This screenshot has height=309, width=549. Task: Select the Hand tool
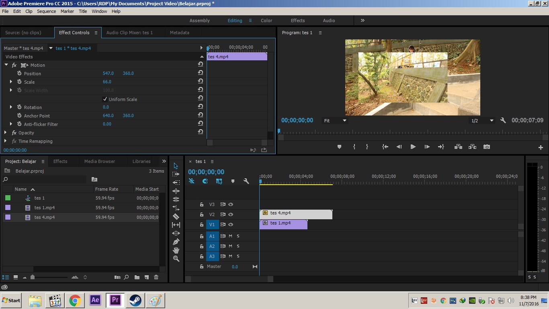click(x=176, y=250)
